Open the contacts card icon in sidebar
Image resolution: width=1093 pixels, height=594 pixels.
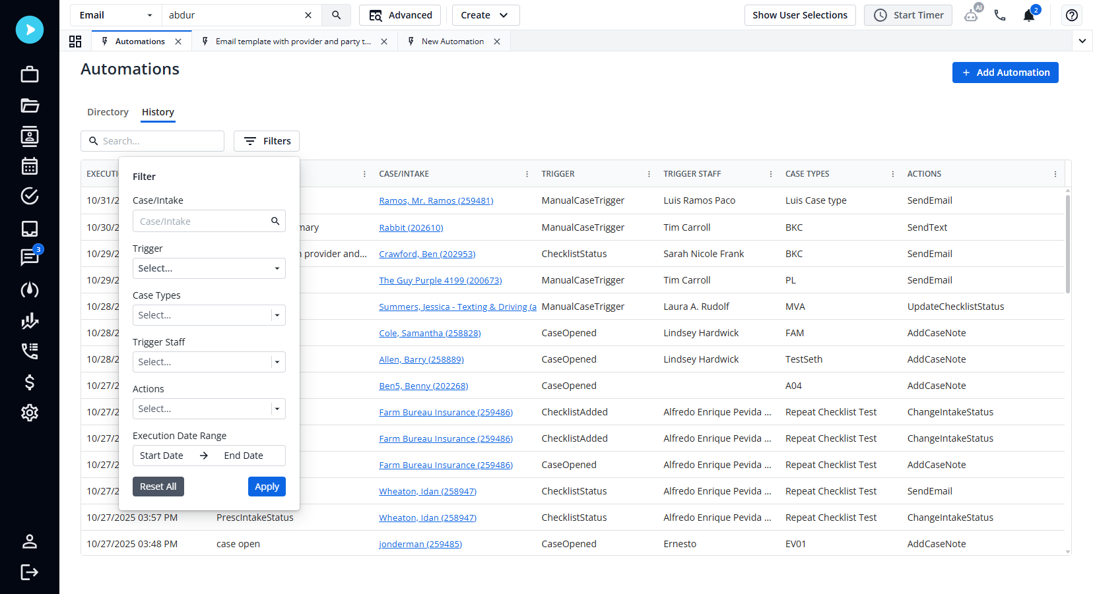tap(30, 136)
